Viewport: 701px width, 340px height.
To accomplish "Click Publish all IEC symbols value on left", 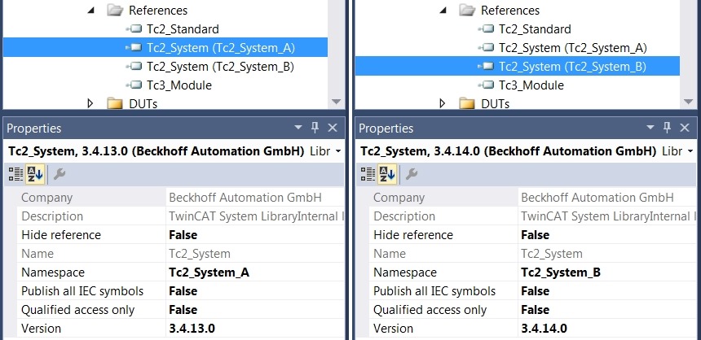I will coord(183,291).
